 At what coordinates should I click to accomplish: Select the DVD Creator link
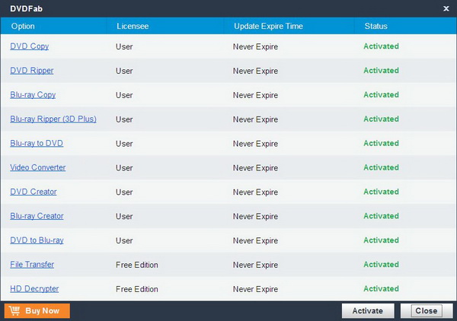tap(33, 192)
